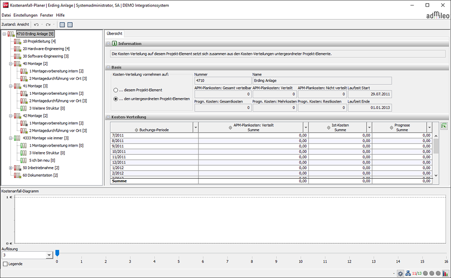Screen dimensions: 451x278
Task: Click the first table layout toolbar icon
Action: point(62,25)
